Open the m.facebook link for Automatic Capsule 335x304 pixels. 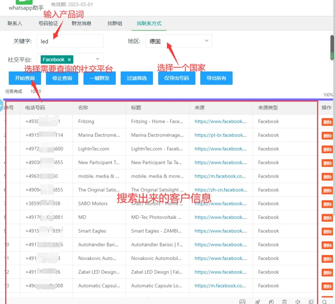click(x=220, y=286)
